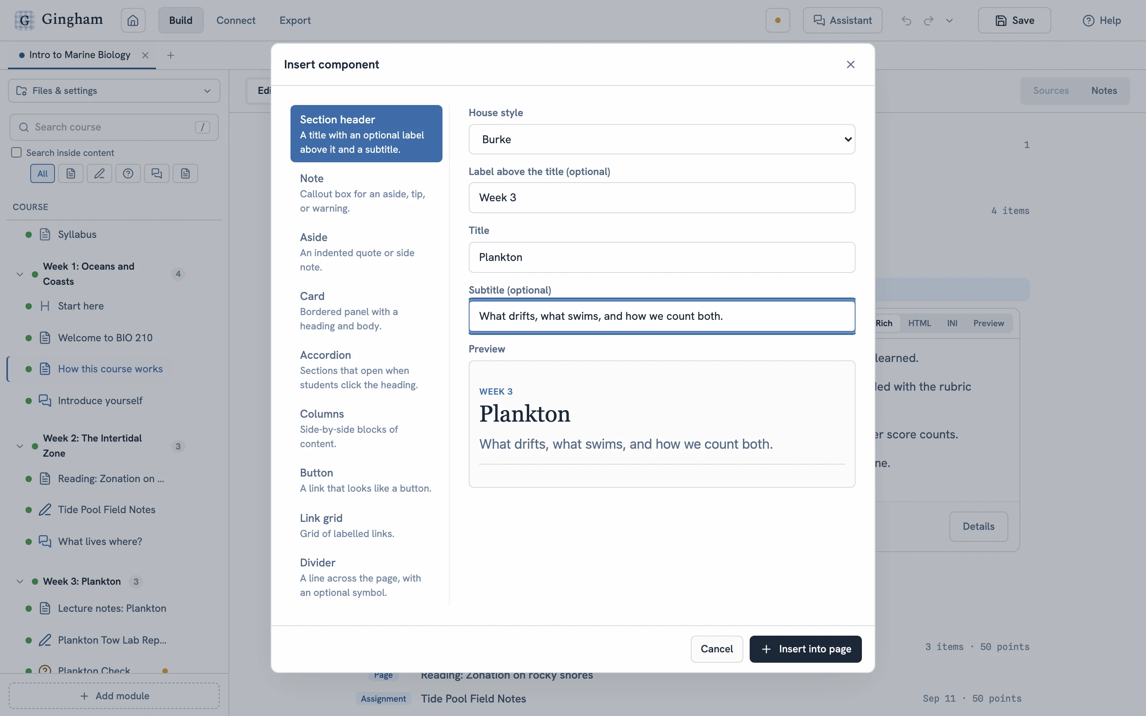Collapse Week 2: The Intertidal Zone module

click(20, 446)
